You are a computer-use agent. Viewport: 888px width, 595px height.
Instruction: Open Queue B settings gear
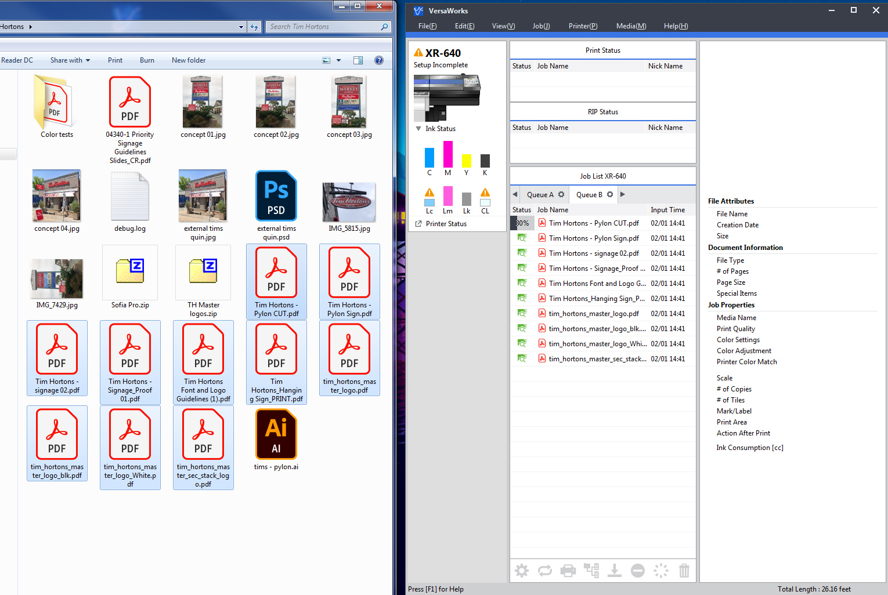point(610,194)
